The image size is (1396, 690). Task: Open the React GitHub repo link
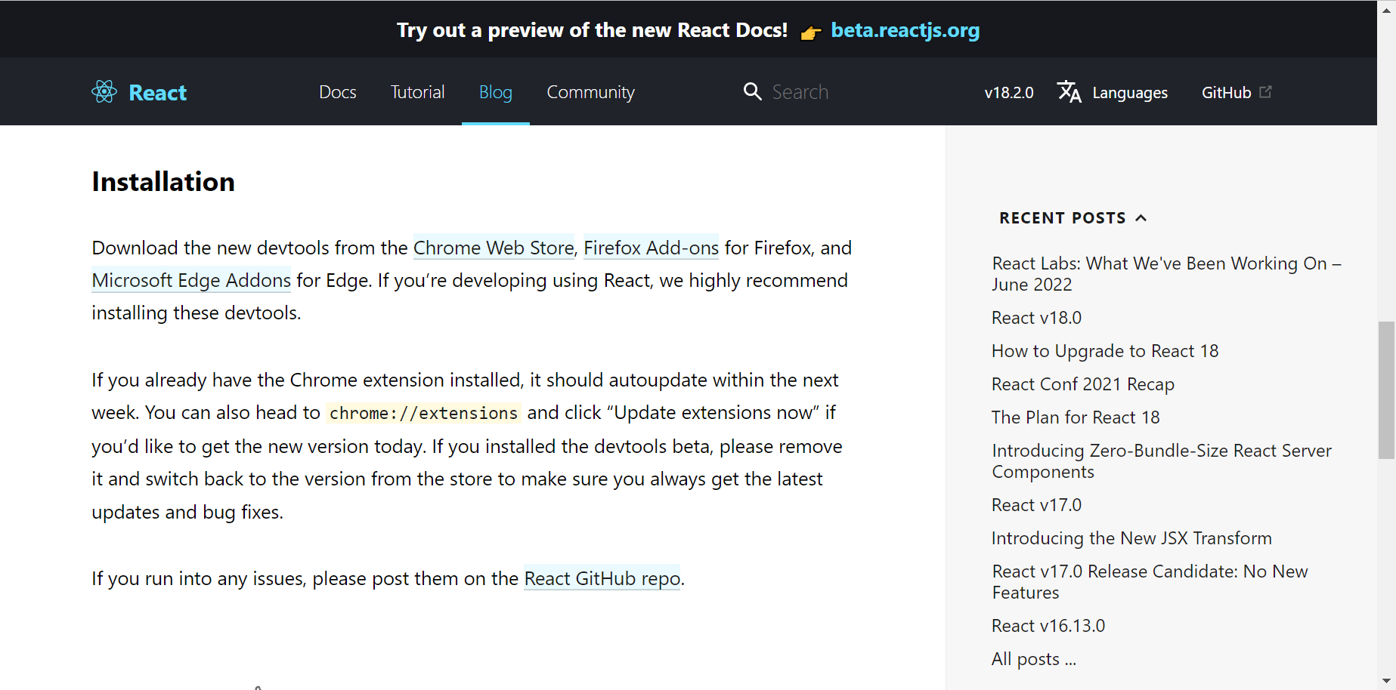pyautogui.click(x=602, y=578)
